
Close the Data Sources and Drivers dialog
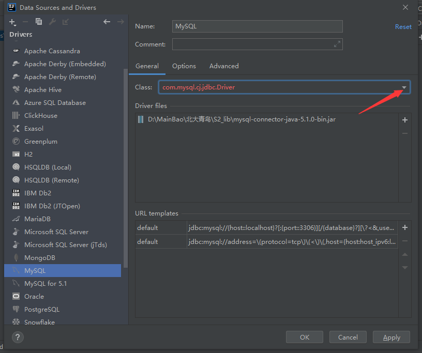[405, 7]
